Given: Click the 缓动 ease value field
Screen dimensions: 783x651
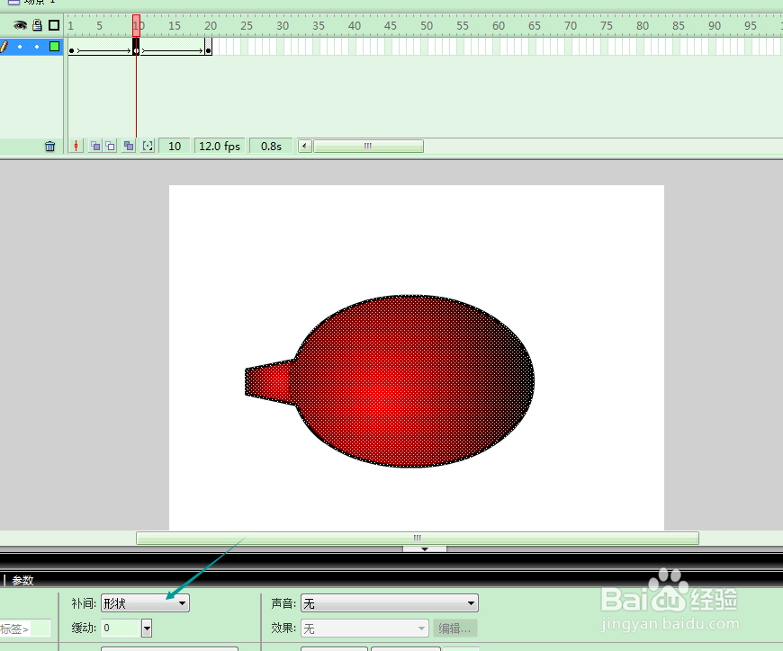Looking at the screenshot, I should 121,628.
